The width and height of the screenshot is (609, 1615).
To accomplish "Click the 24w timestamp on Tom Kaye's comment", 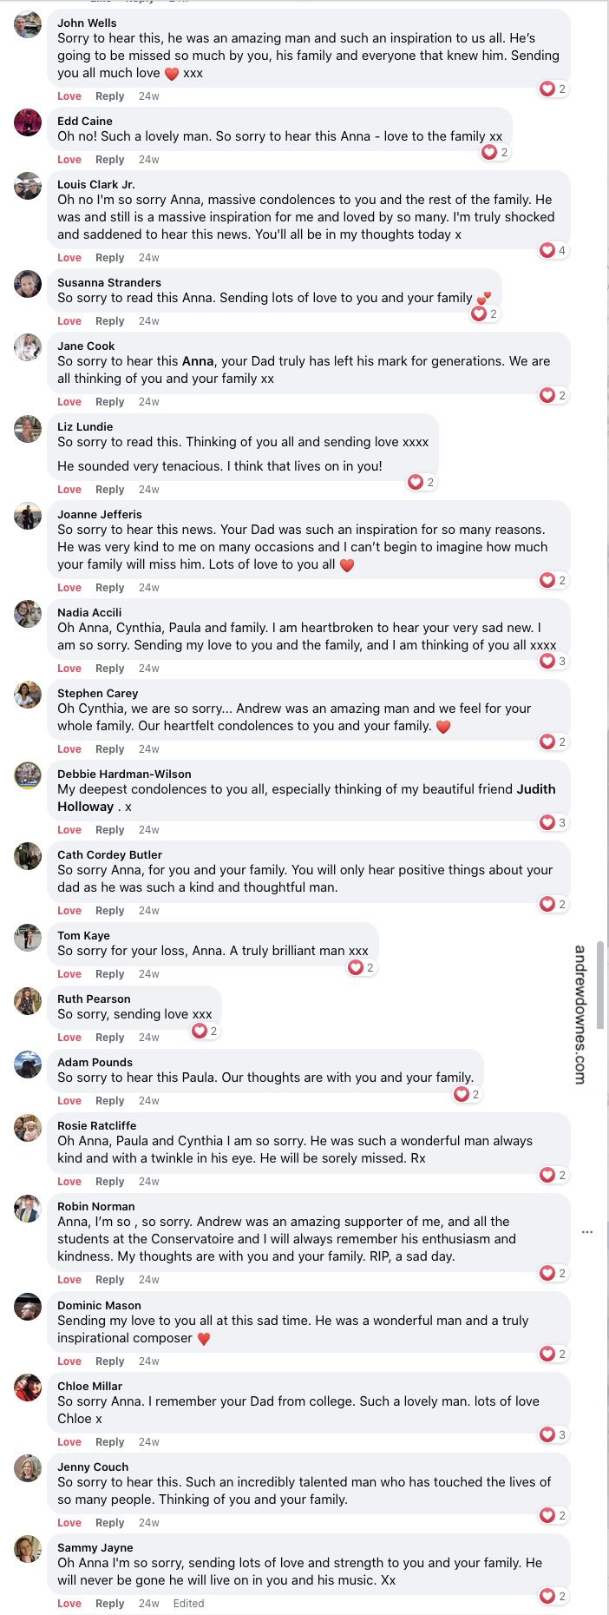I will coord(147,973).
